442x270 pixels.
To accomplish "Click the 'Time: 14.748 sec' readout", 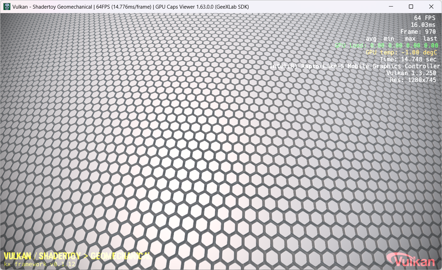I will [x=408, y=59].
